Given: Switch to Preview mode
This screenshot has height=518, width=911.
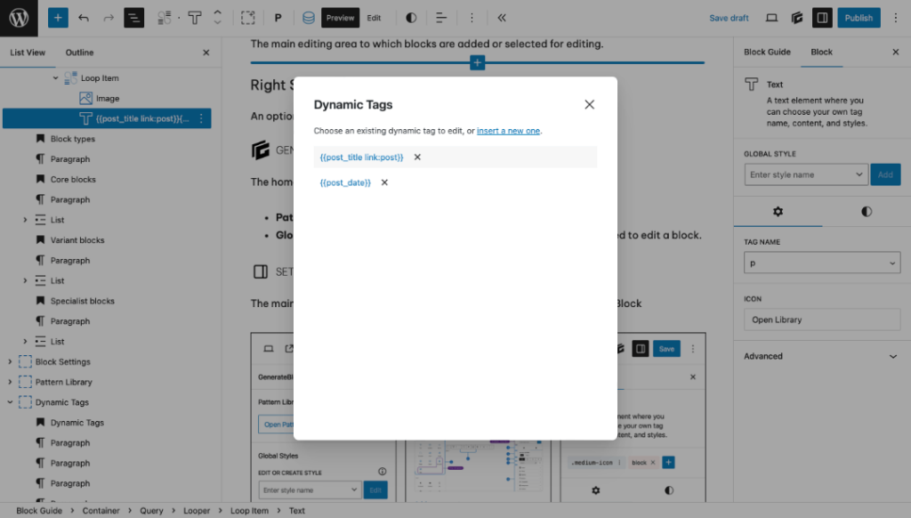Looking at the screenshot, I should [340, 18].
